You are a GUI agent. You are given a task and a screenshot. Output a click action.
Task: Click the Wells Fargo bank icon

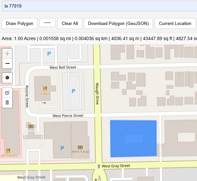80,147
